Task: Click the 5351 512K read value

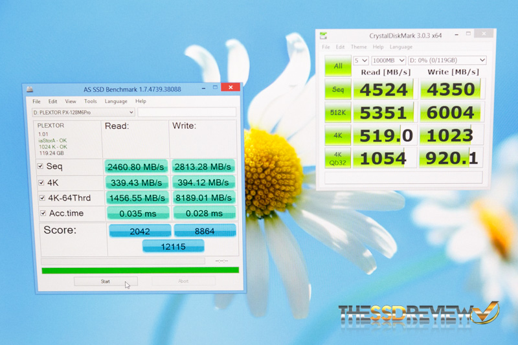Action: [383, 112]
